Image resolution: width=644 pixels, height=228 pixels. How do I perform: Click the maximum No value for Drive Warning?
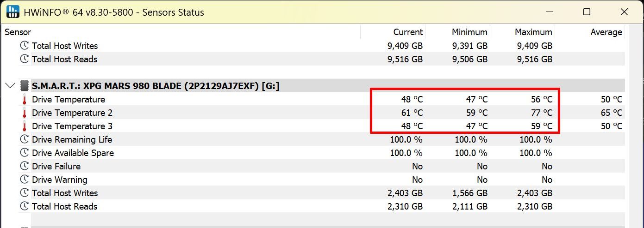click(x=547, y=180)
